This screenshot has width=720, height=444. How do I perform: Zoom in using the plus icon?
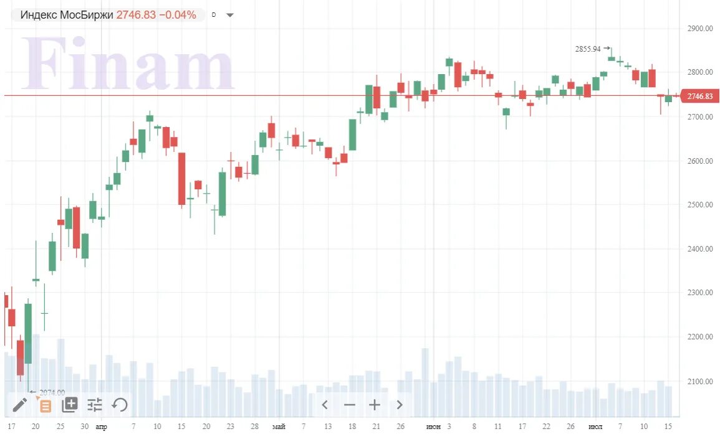click(x=374, y=405)
